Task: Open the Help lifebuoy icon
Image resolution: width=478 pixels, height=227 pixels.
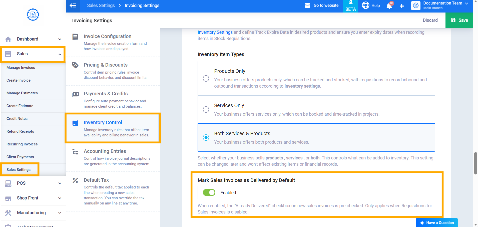Action: tap(366, 5)
